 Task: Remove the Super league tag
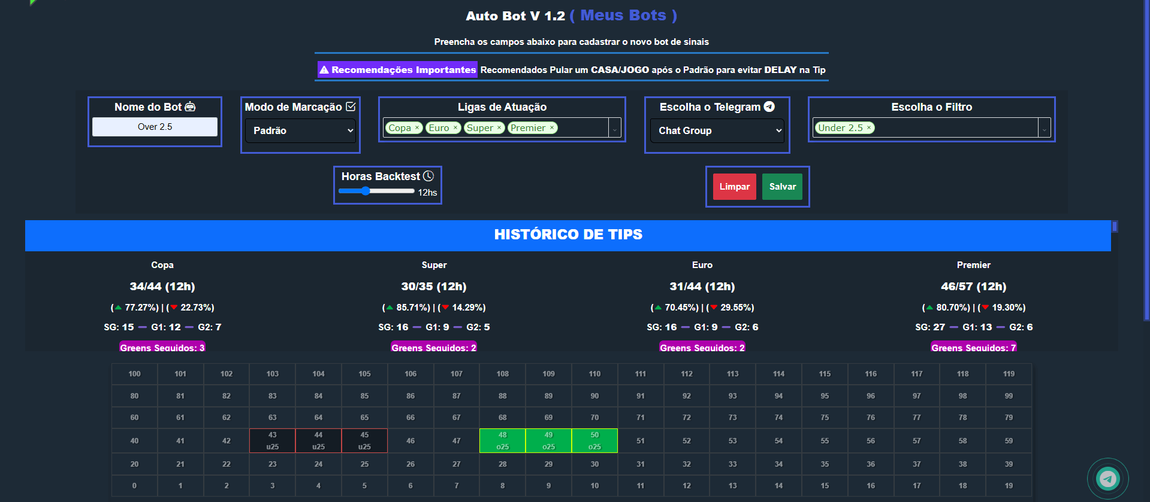[499, 127]
